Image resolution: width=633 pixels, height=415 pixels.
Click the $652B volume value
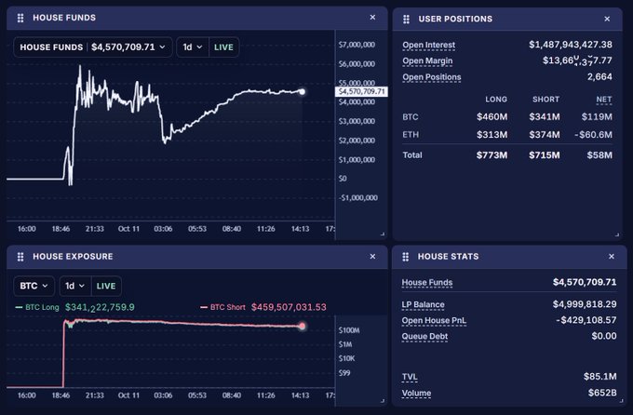(x=602, y=393)
